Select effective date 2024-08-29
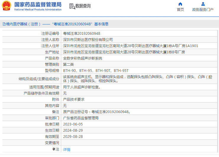 (73, 130)
